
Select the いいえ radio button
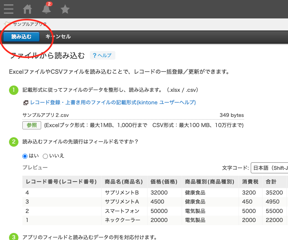click(x=45, y=156)
